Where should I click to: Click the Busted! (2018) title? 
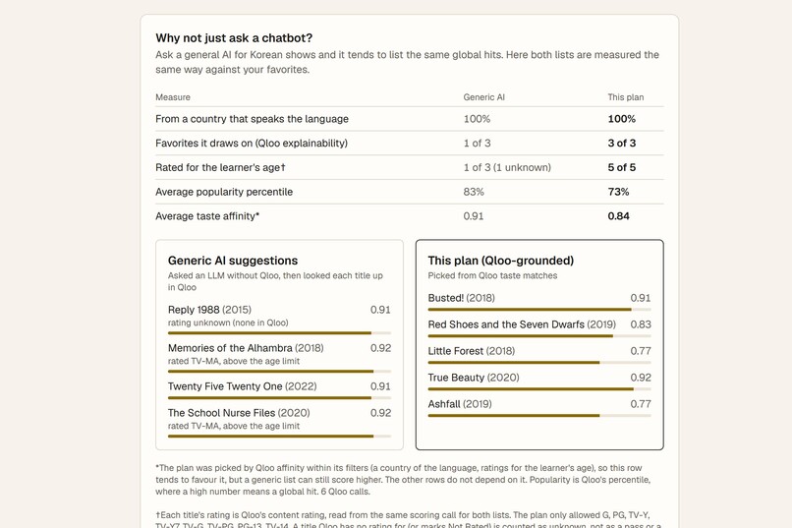coord(461,298)
